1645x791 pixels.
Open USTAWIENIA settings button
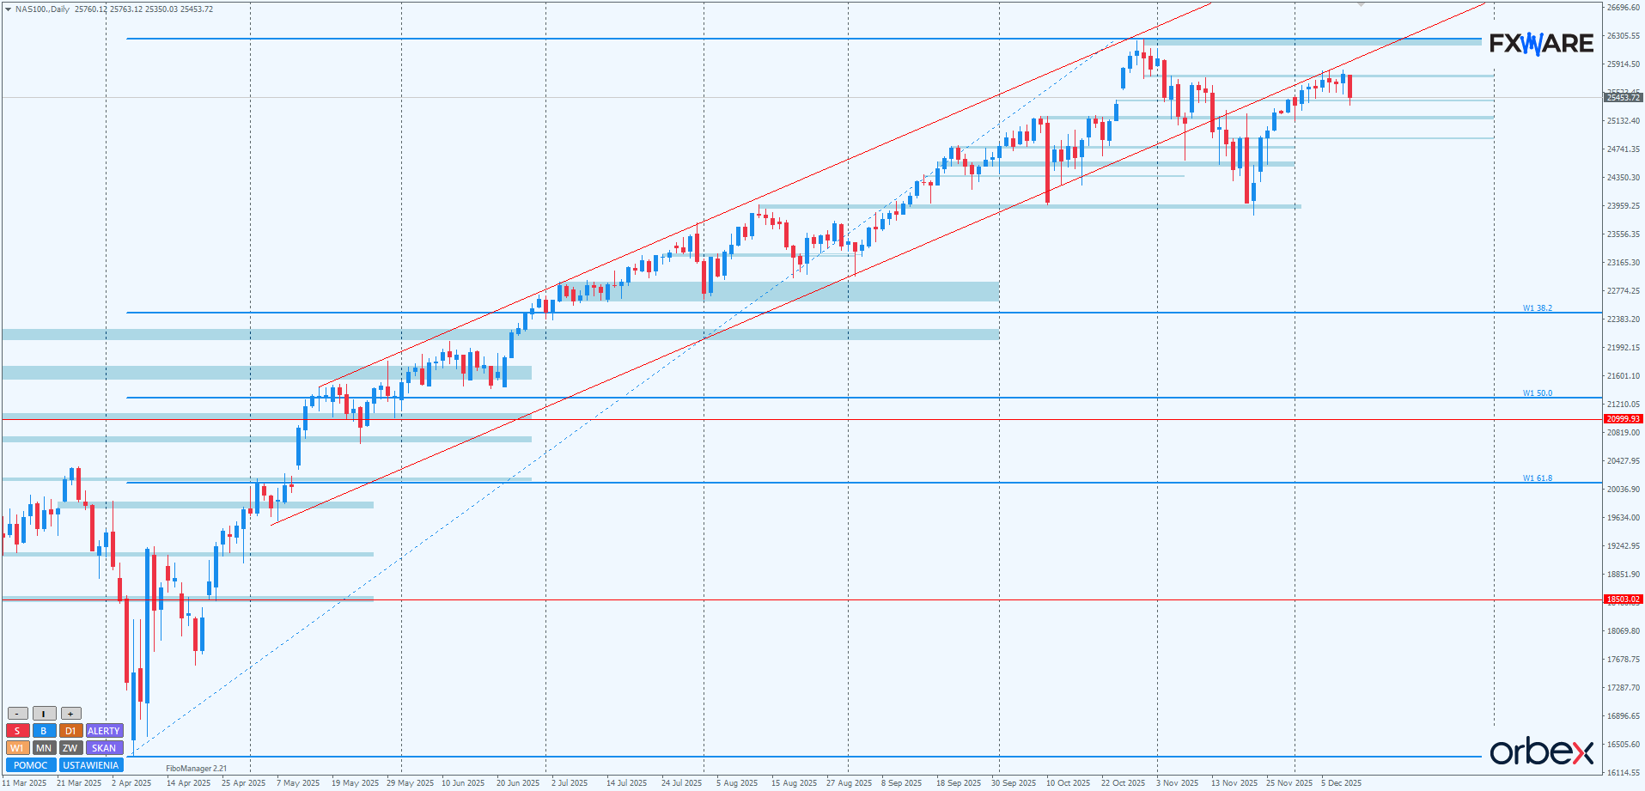click(91, 765)
